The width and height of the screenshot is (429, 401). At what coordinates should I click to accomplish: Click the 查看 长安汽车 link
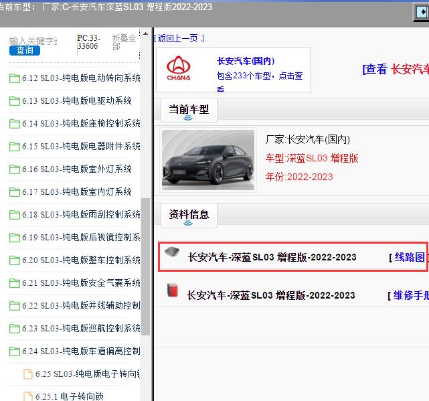[396, 69]
